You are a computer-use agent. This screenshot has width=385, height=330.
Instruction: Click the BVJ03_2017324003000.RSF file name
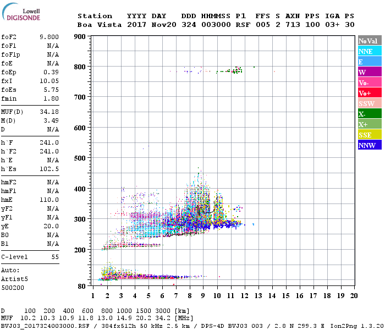[x=45, y=326]
